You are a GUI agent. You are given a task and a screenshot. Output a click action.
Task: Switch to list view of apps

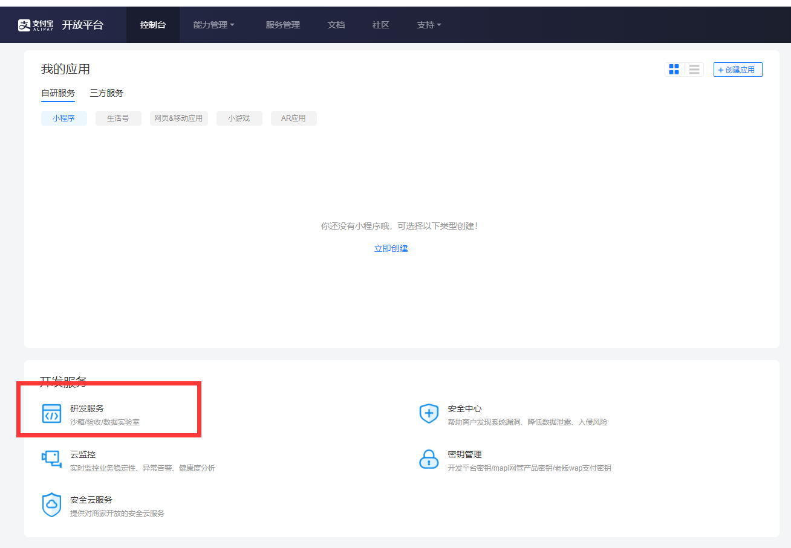click(x=694, y=69)
